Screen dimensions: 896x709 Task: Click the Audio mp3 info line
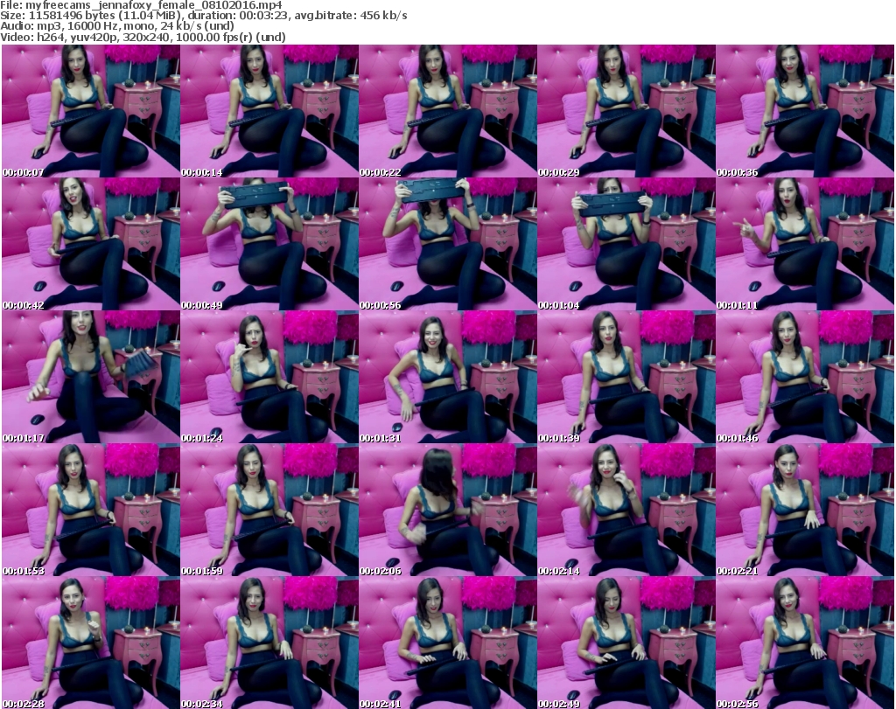point(117,26)
